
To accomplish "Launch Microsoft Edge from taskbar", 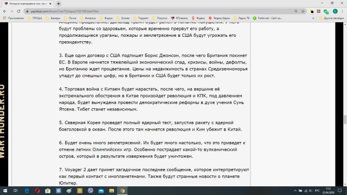I will pyautogui.click(x=27, y=191).
